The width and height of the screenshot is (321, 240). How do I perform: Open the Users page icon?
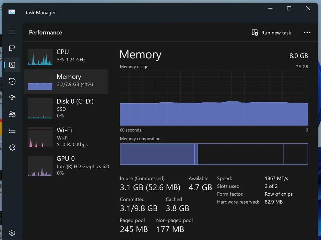[x=12, y=114]
